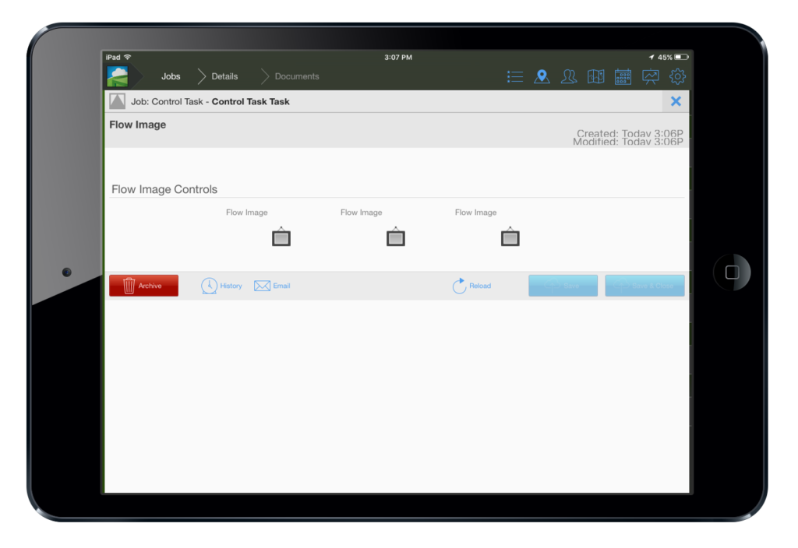View the document History
Viewport: 798px width, 548px height.
click(x=221, y=286)
